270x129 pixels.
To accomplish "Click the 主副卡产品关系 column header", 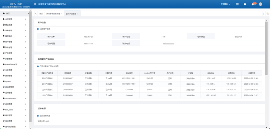I will [x=47, y=73].
